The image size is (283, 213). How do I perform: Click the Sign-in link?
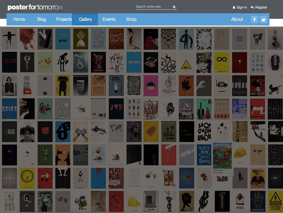[x=242, y=7]
